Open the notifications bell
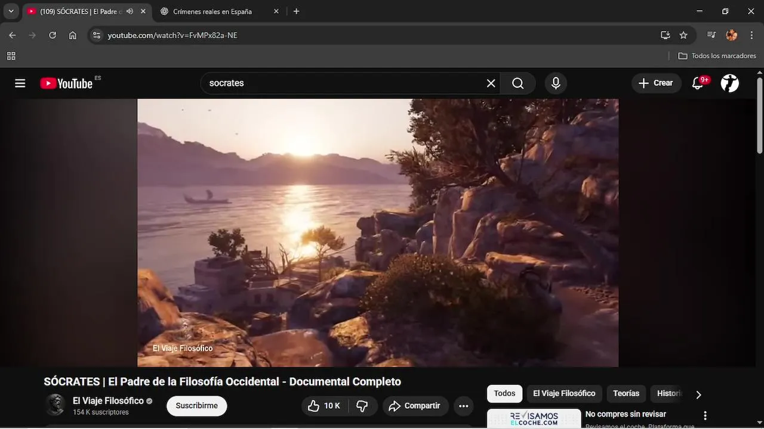764x429 pixels. pos(698,83)
